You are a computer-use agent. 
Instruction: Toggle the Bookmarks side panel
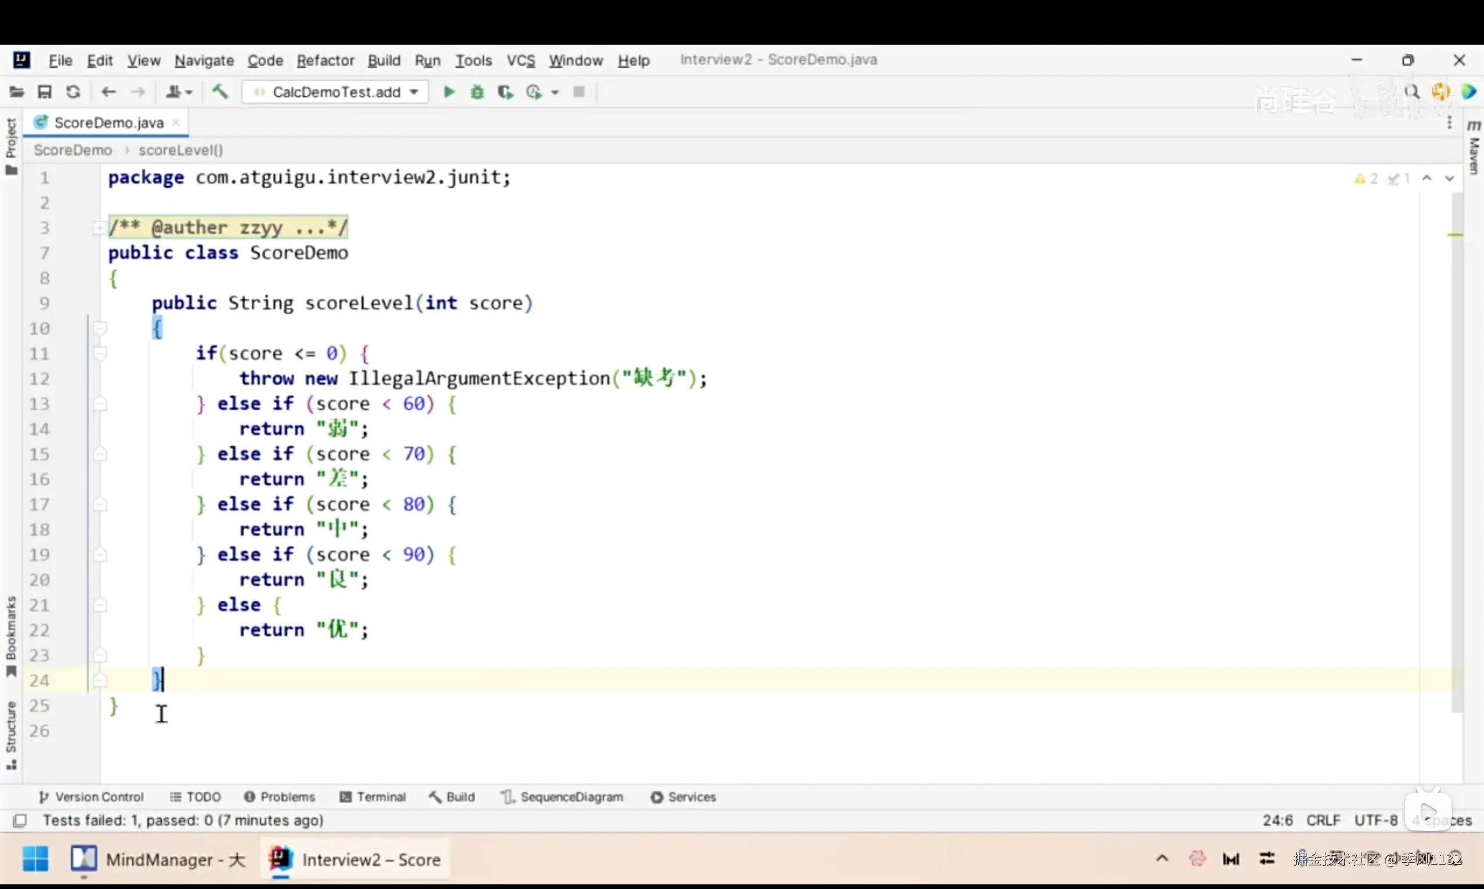coord(11,635)
